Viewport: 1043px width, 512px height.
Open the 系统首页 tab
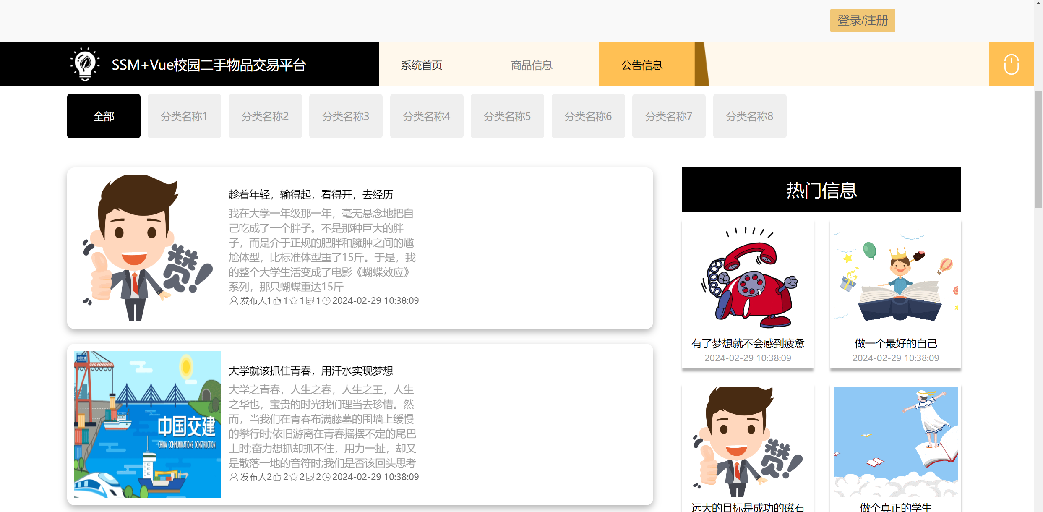tap(421, 65)
